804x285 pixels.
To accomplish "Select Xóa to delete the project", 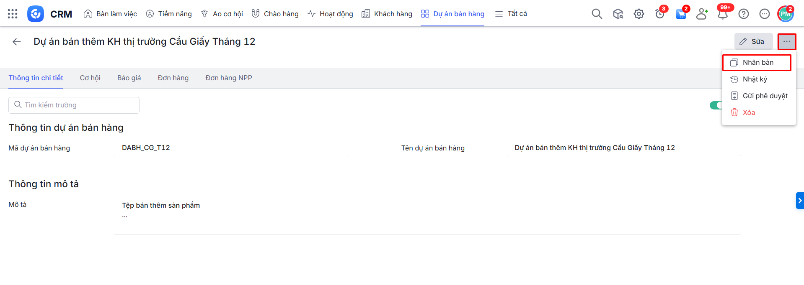I will (748, 113).
